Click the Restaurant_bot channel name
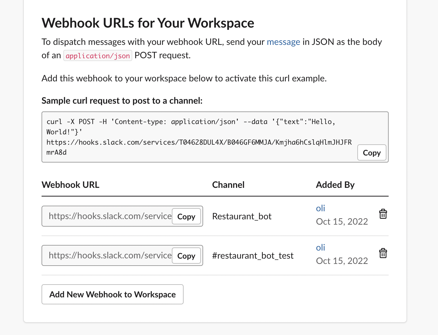The image size is (438, 335). click(x=242, y=216)
